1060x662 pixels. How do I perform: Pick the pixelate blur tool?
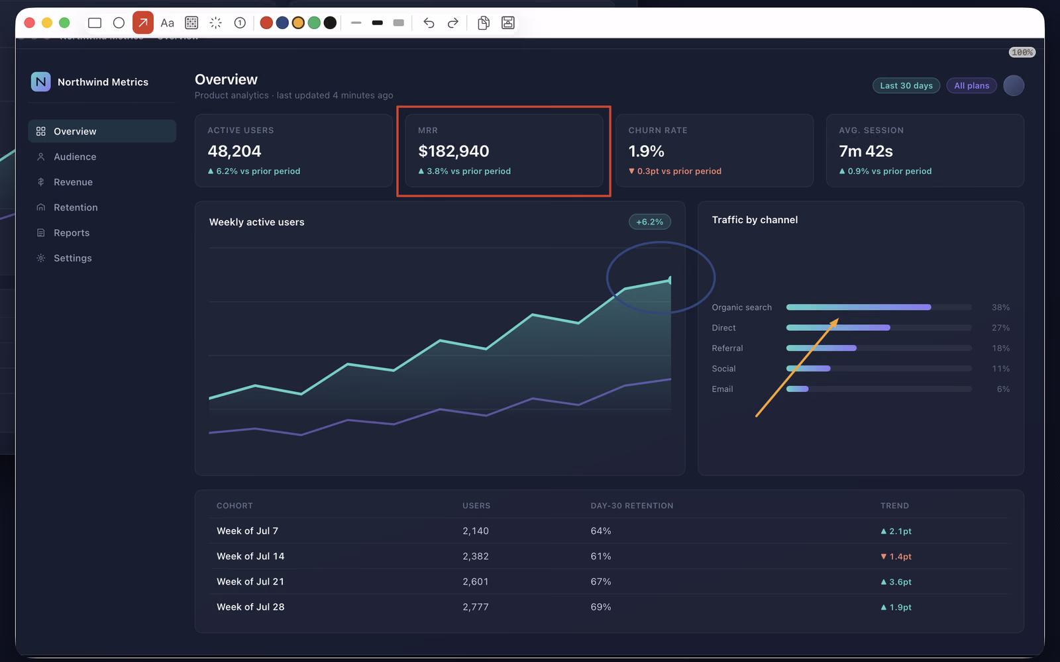(191, 23)
